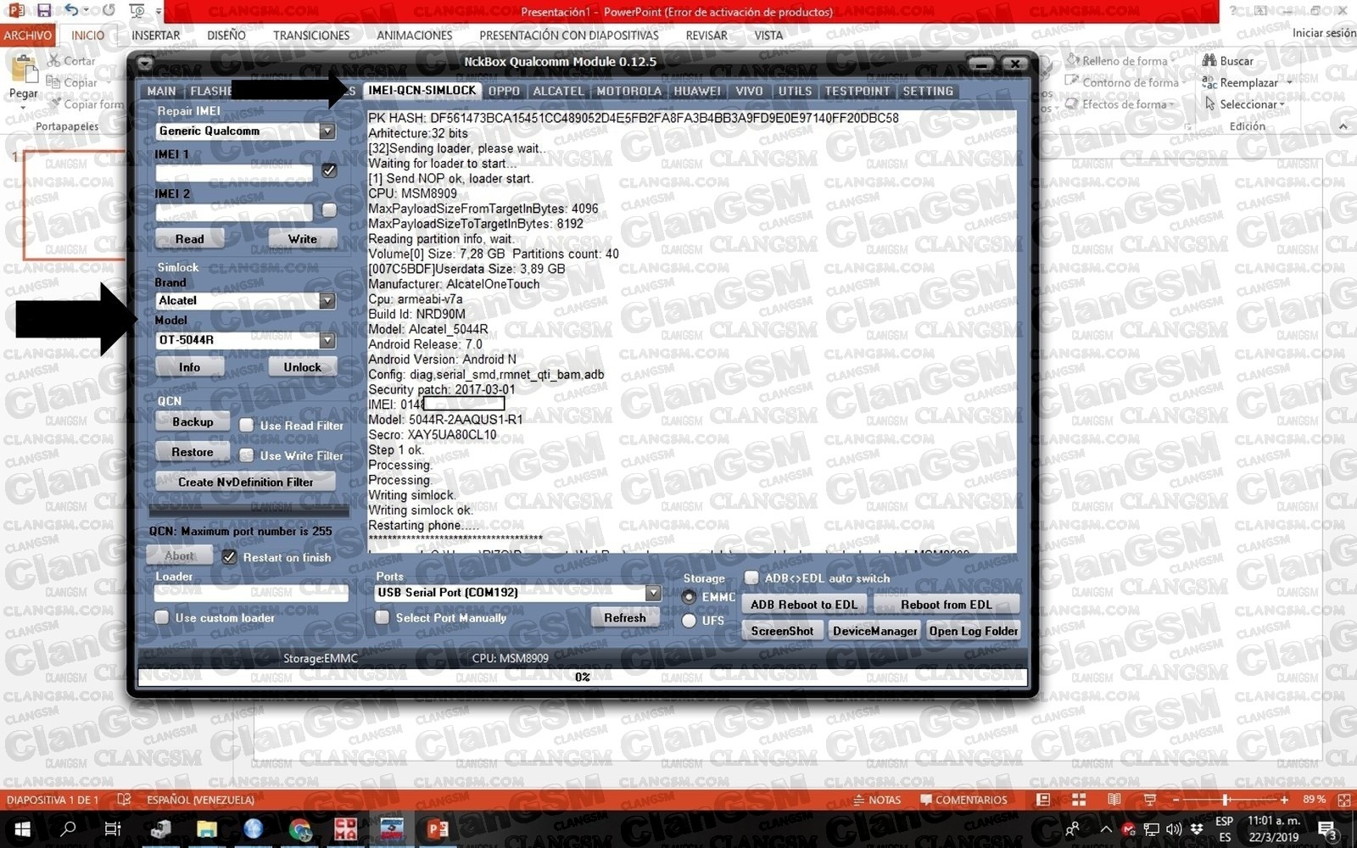Expand Alcatel brand dropdown
Screen dimensions: 1357x848
(327, 301)
